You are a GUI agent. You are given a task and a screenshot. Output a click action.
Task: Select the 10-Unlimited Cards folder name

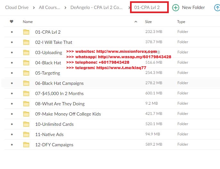[54, 124]
